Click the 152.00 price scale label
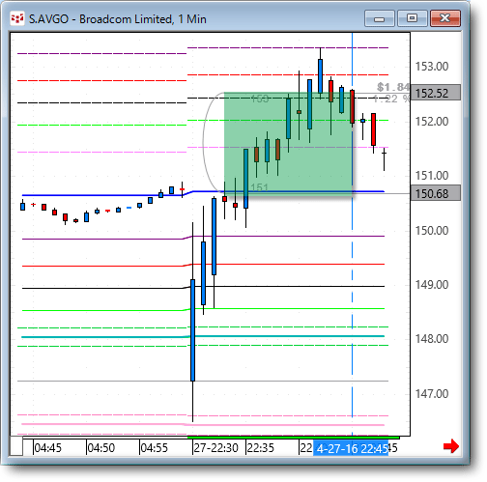This screenshot has height=482, width=487. tap(432, 122)
